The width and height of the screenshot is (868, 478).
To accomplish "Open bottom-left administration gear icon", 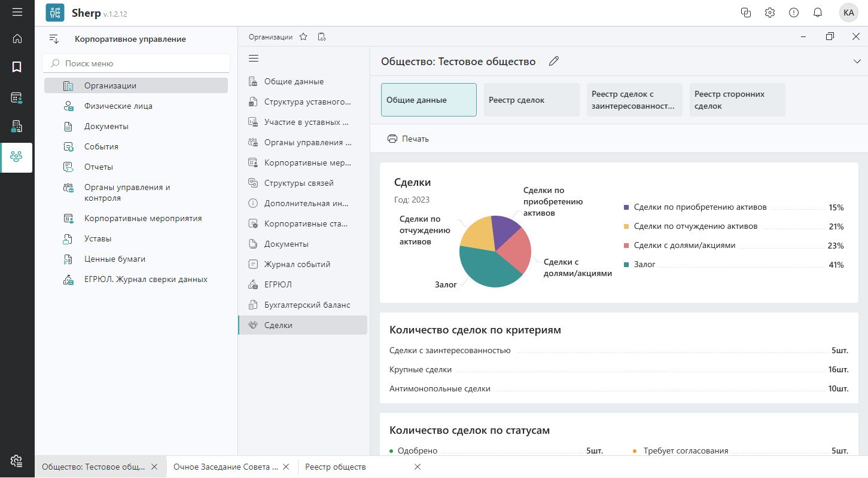I will [17, 460].
